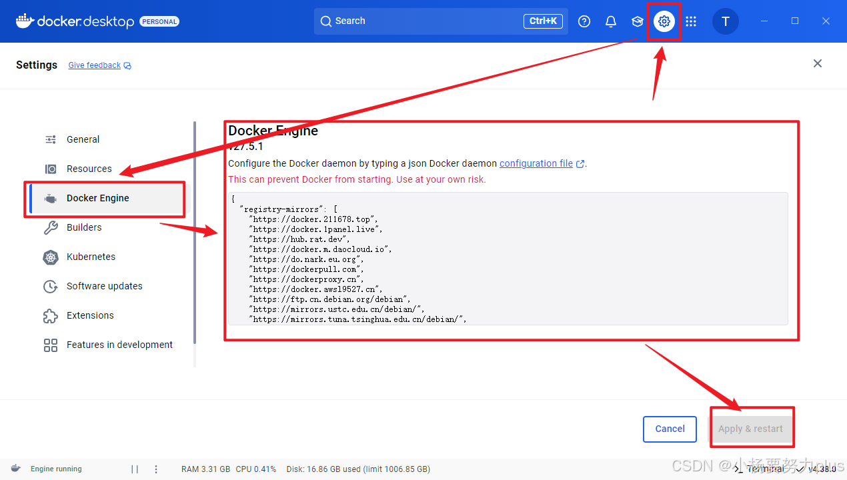The image size is (847, 480).
Task: Click the General sliders icon
Action: coord(51,139)
